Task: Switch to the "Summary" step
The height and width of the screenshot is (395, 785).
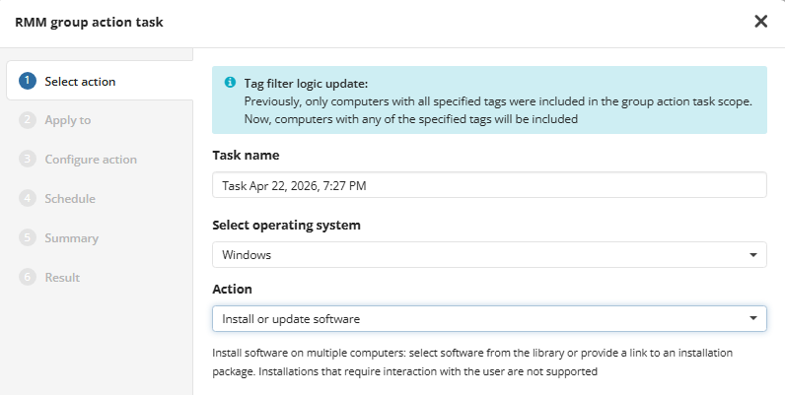Action: tap(72, 238)
